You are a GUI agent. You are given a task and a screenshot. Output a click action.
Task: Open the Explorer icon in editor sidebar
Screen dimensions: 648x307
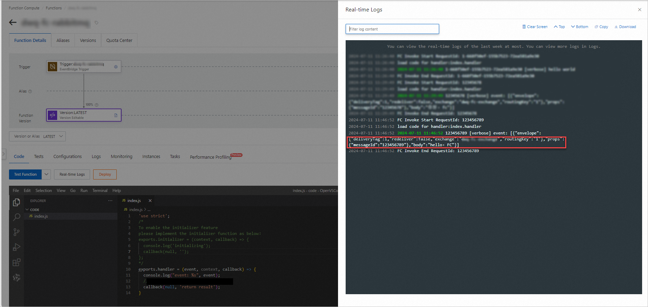coord(16,202)
